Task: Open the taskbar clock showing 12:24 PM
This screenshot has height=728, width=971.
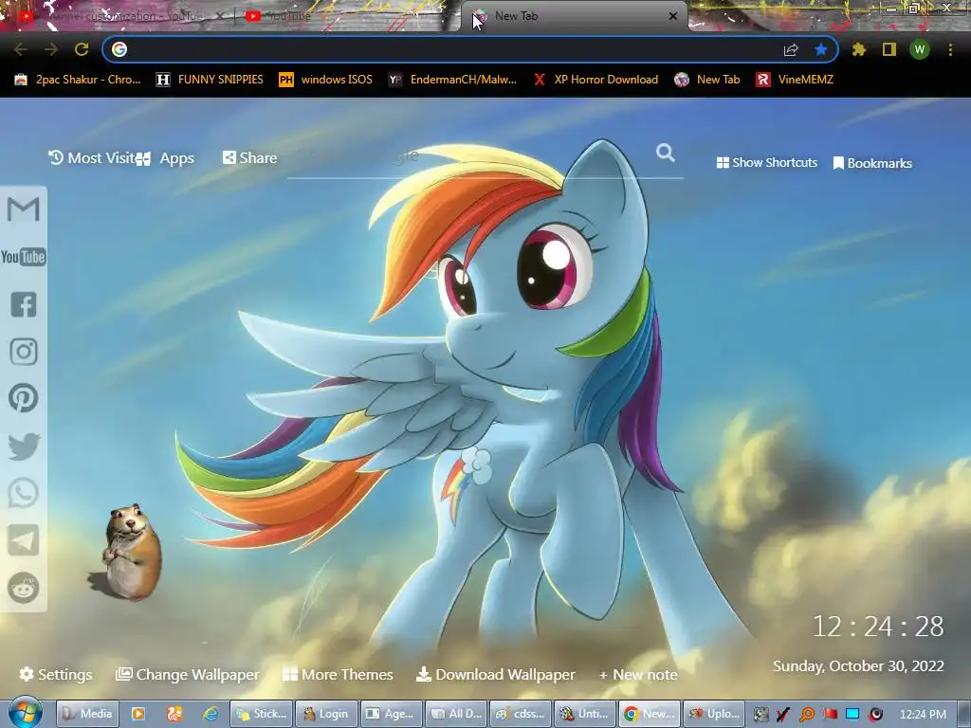Action: point(922,714)
